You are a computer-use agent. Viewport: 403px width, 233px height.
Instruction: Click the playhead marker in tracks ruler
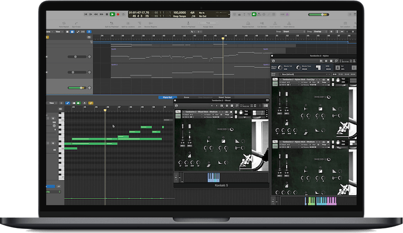pyautogui.click(x=223, y=39)
